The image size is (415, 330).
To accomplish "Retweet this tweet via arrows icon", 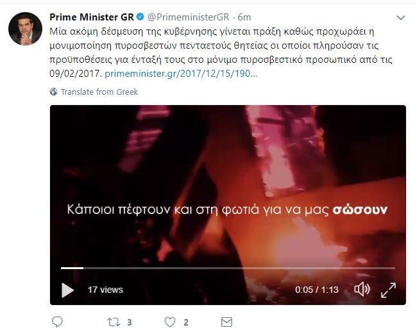I will (114, 322).
